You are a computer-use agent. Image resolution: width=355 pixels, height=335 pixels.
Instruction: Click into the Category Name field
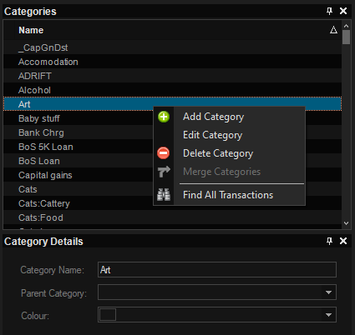click(x=217, y=270)
